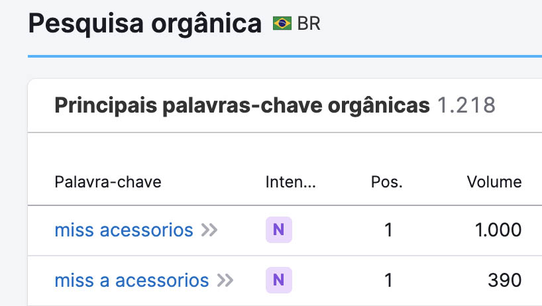Click double chevron beside "miss acessorios"
The width and height of the screenshot is (542, 306).
pos(209,230)
